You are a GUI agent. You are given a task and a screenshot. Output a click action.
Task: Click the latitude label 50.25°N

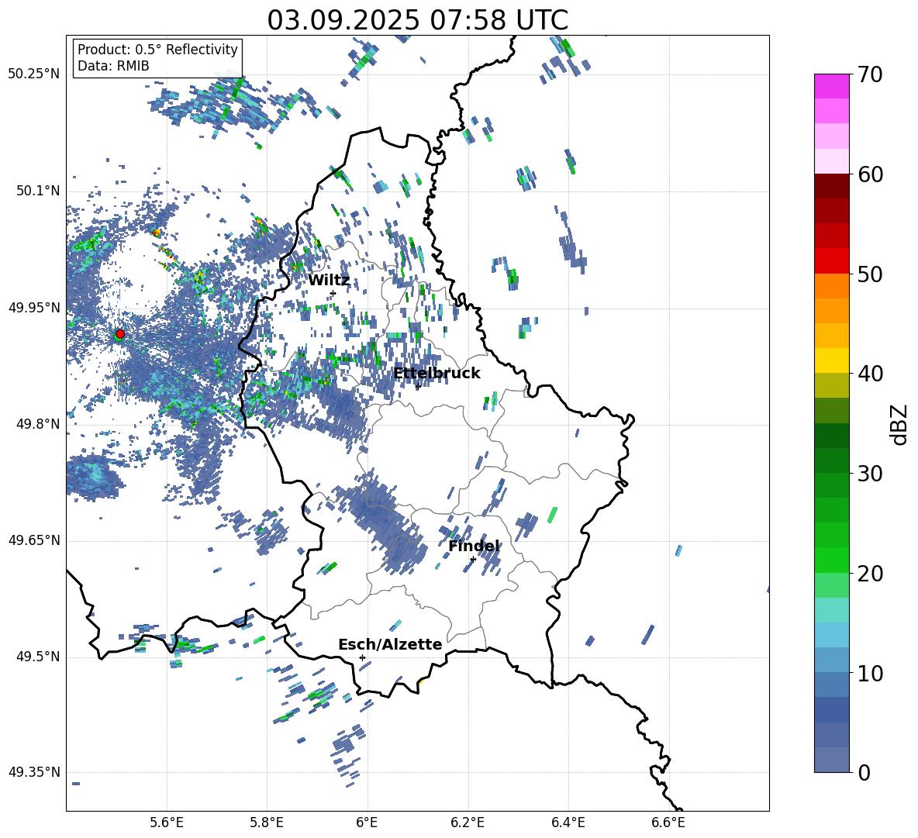(x=34, y=74)
